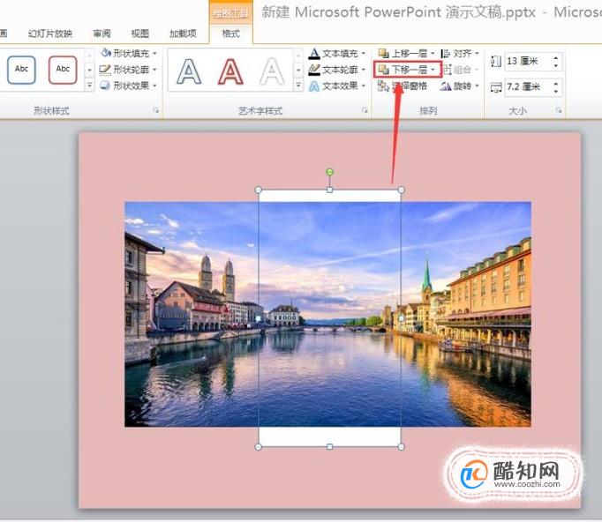Click the align objects icon
Viewport: 602px width, 522px height.
446,53
